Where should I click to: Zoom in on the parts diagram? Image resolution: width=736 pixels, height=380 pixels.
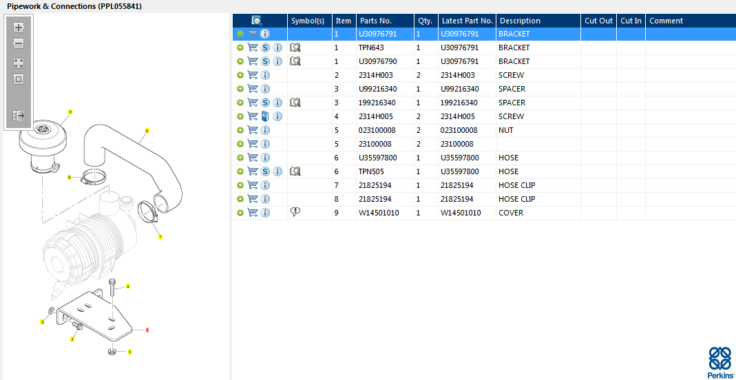point(19,28)
